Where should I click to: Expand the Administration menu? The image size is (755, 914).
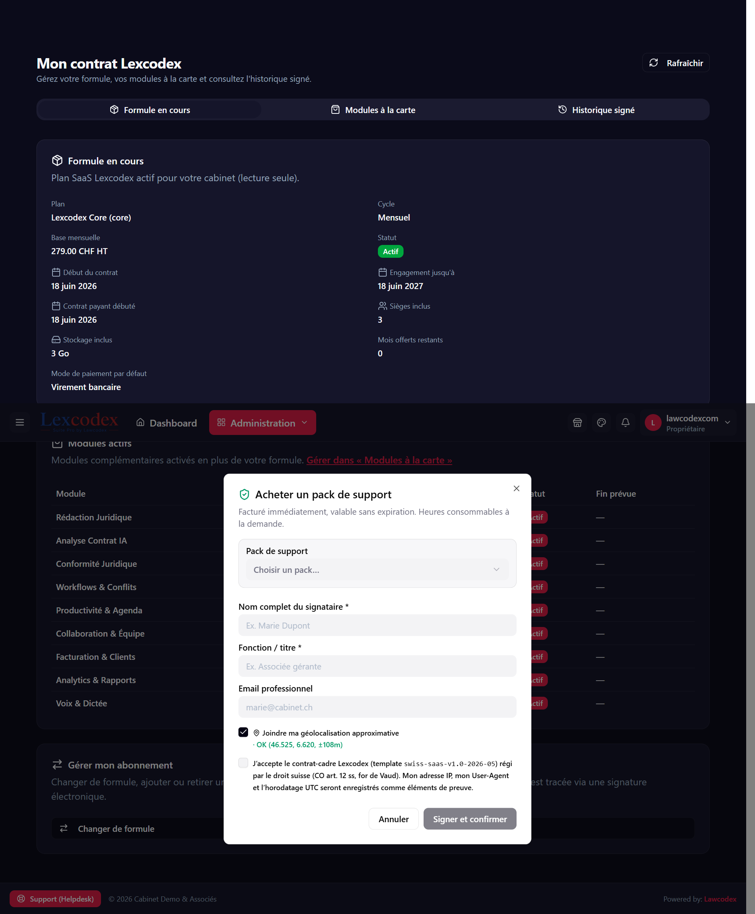pyautogui.click(x=262, y=423)
